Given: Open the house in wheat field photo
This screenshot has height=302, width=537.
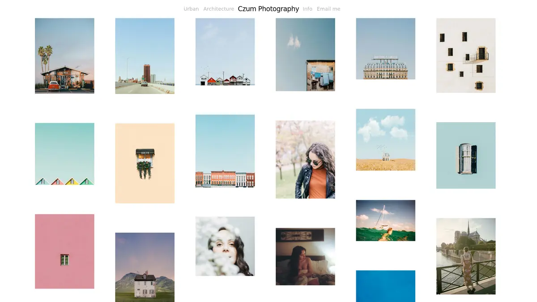Looking at the screenshot, I should (385, 139).
